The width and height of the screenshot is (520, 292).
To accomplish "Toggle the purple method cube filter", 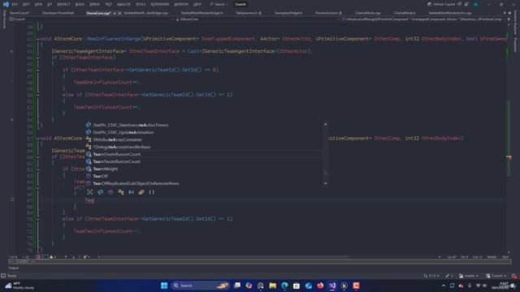I will tap(110, 192).
